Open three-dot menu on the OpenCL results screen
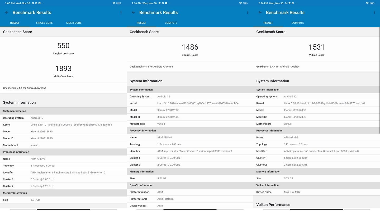This screenshot has height=211, width=380. pyautogui.click(x=248, y=12)
